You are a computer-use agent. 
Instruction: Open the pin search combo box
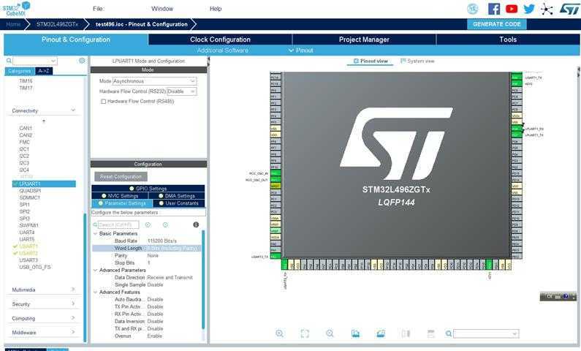pyautogui.click(x=486, y=333)
